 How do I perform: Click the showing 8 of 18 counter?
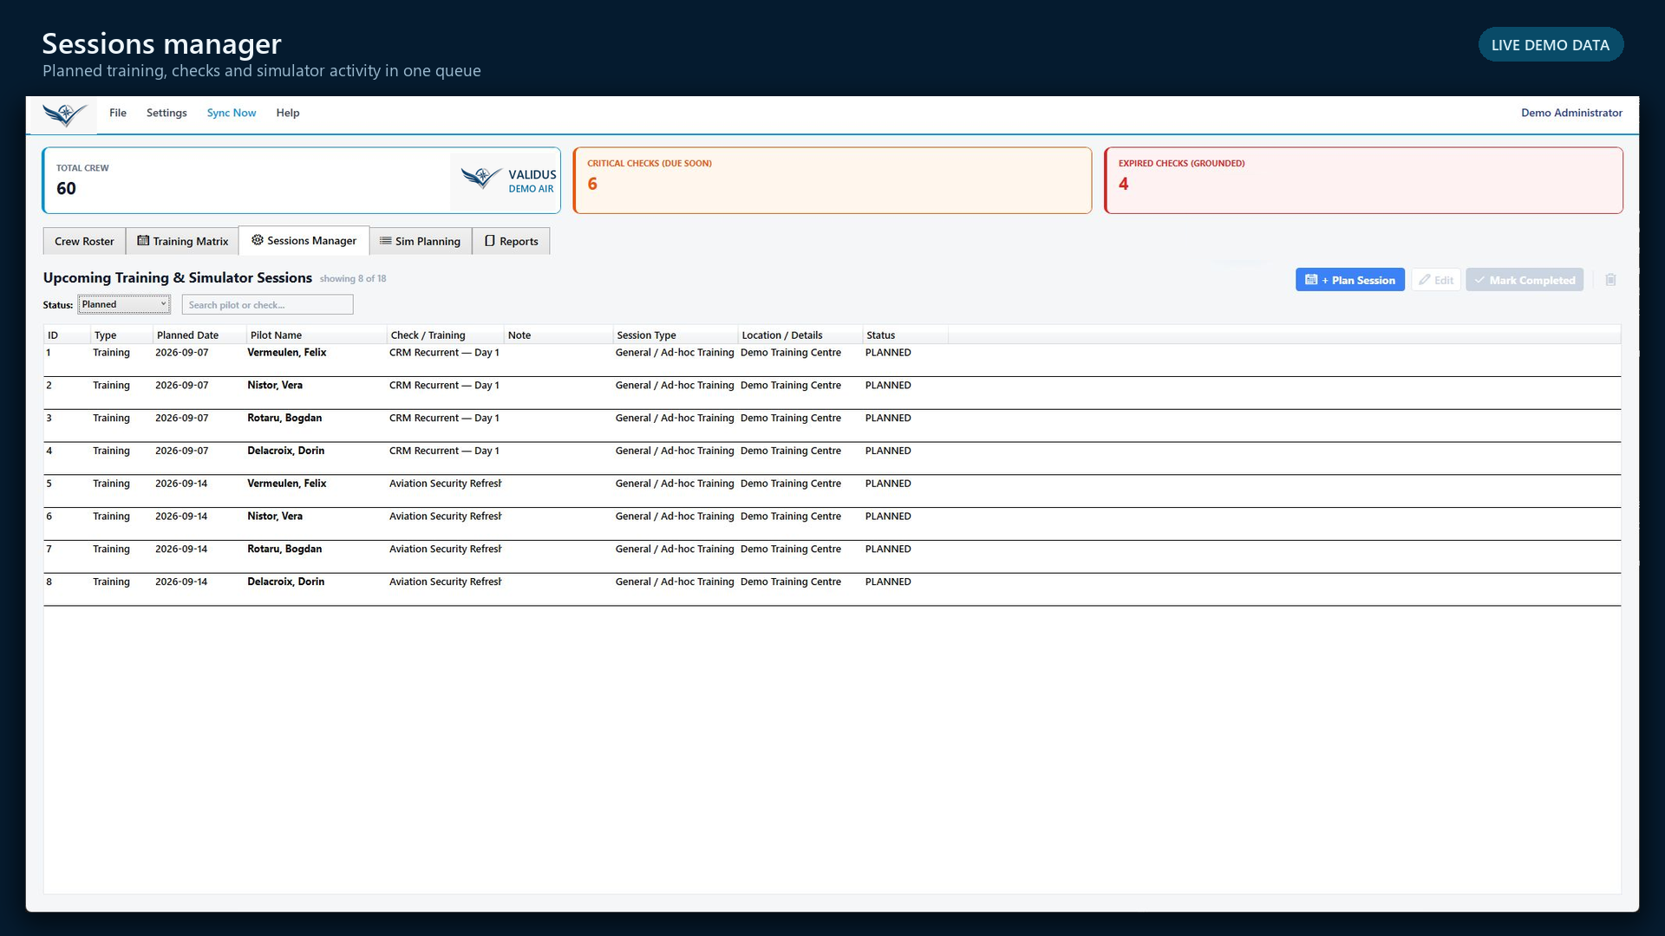coord(353,279)
